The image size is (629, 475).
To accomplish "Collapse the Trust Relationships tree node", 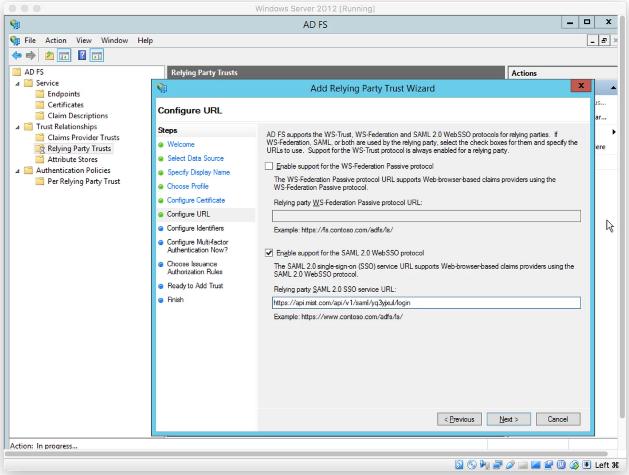I will (x=18, y=127).
